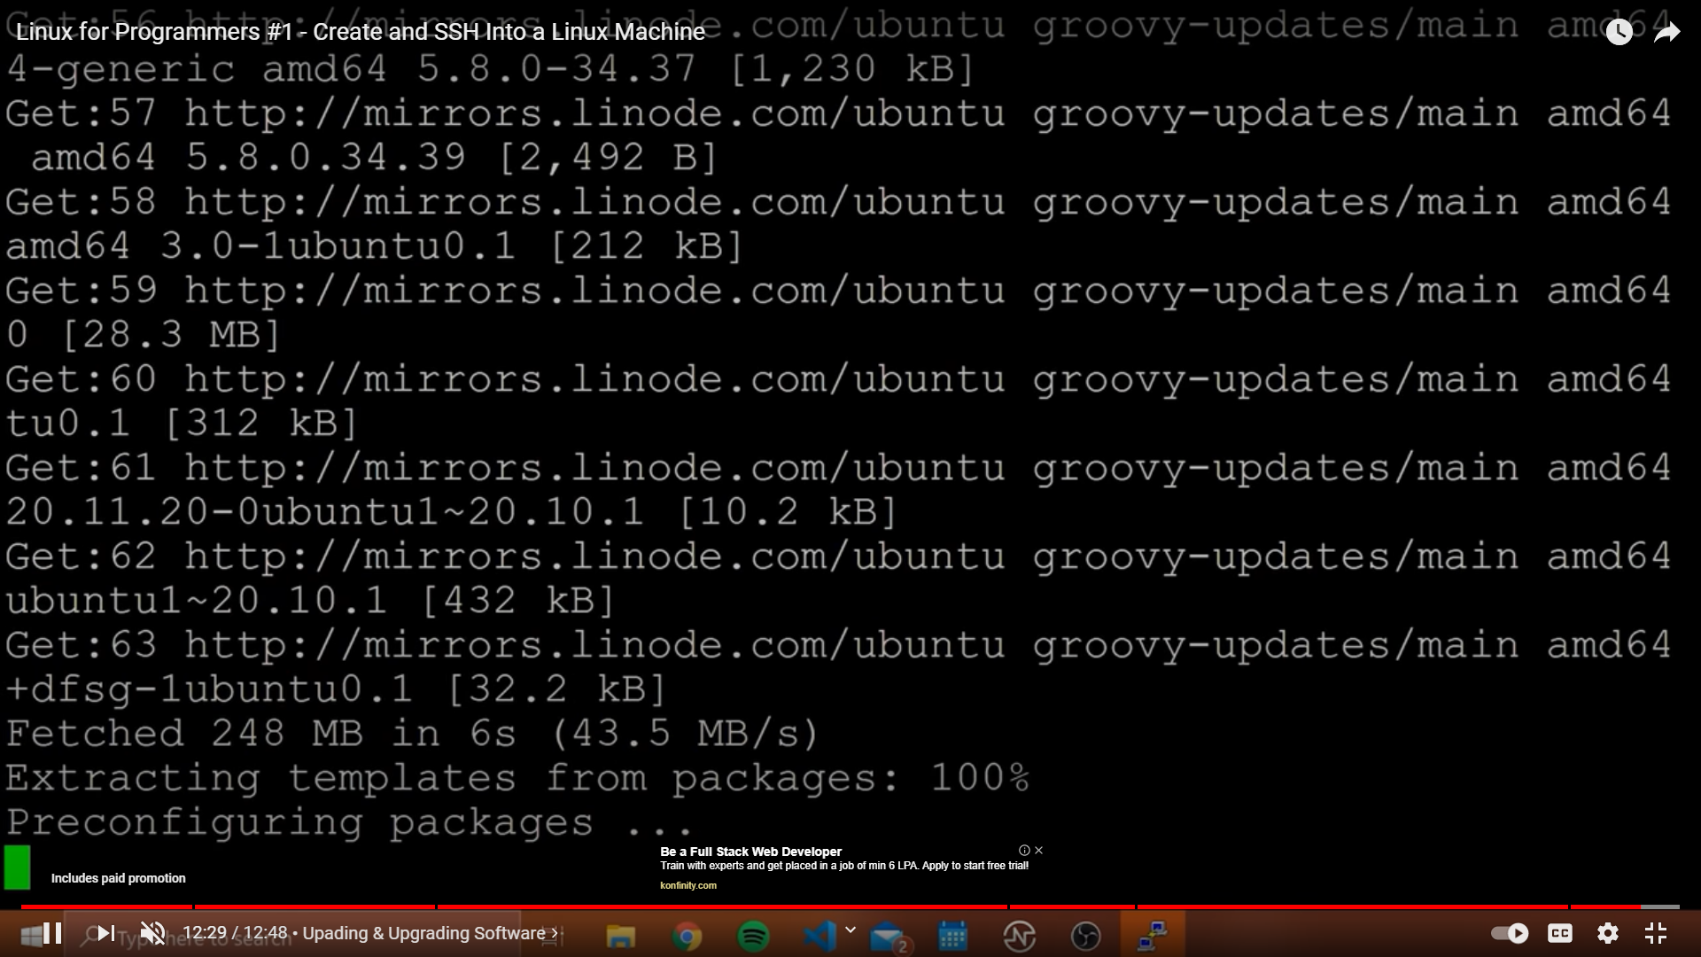
Task: Pause the video playback
Action: [x=52, y=933]
